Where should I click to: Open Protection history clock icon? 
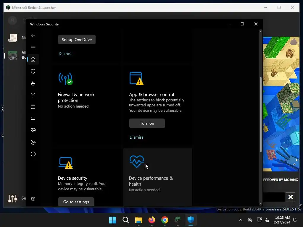33,154
